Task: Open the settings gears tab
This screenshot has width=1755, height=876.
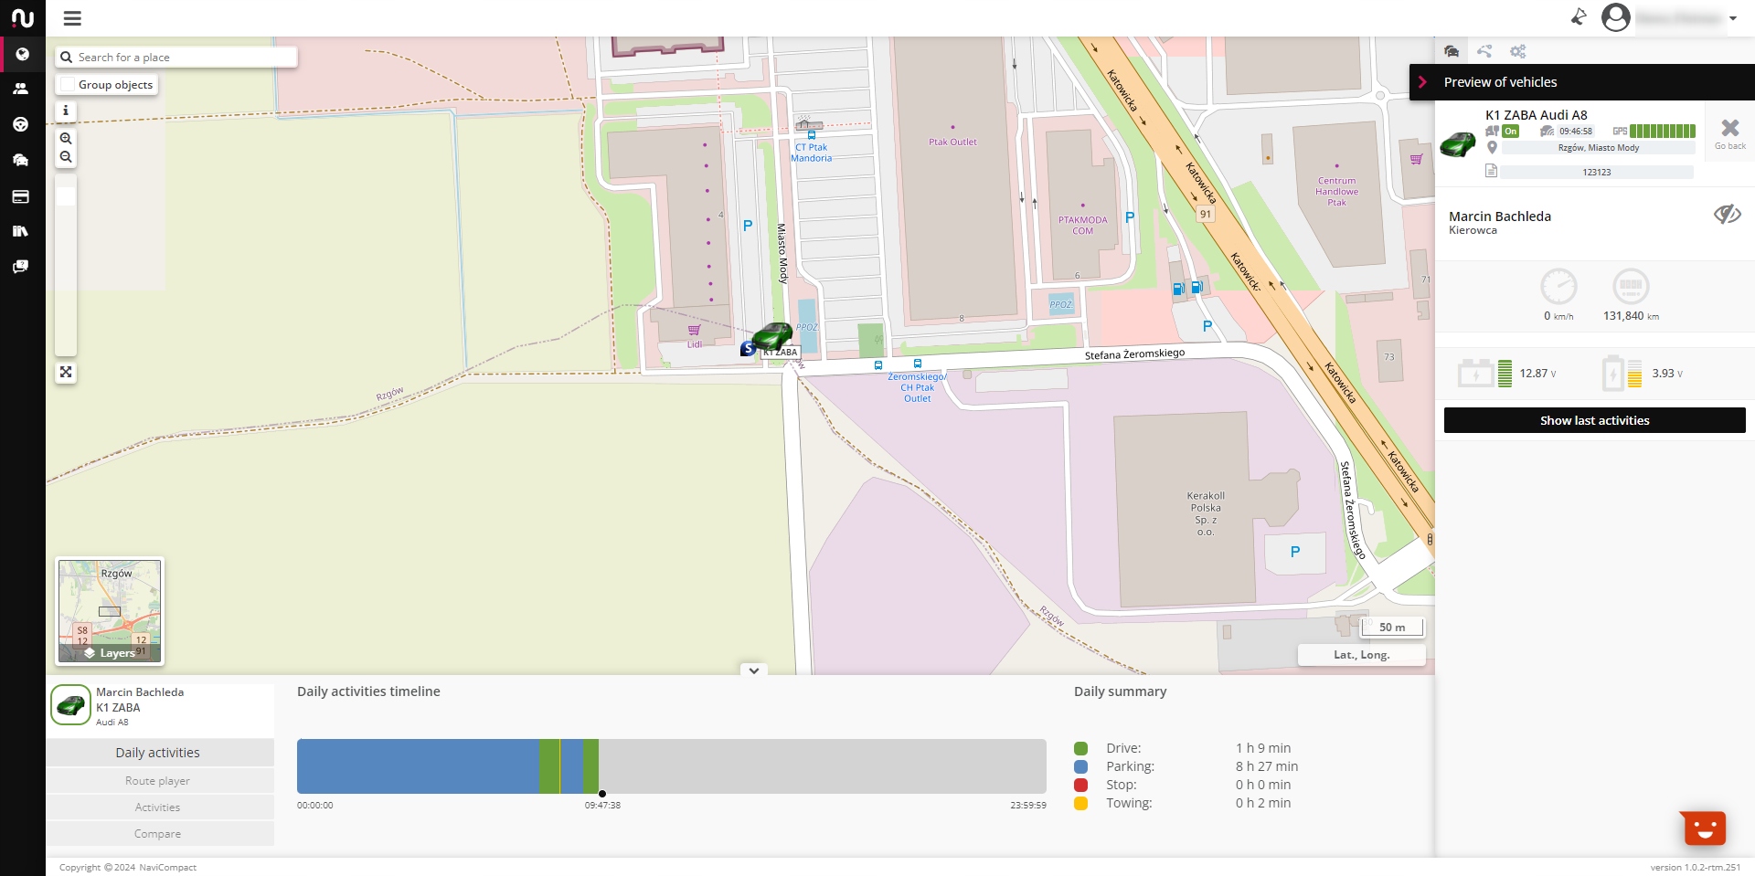Action: point(1518,51)
